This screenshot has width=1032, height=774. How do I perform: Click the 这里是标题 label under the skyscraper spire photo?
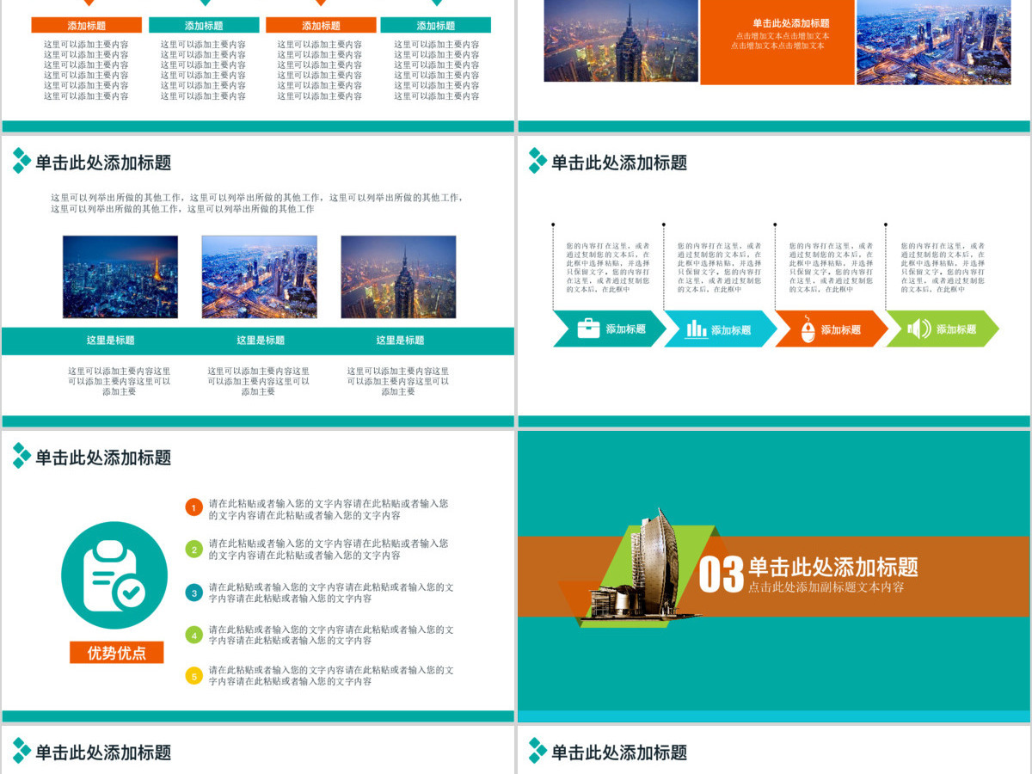coord(400,341)
